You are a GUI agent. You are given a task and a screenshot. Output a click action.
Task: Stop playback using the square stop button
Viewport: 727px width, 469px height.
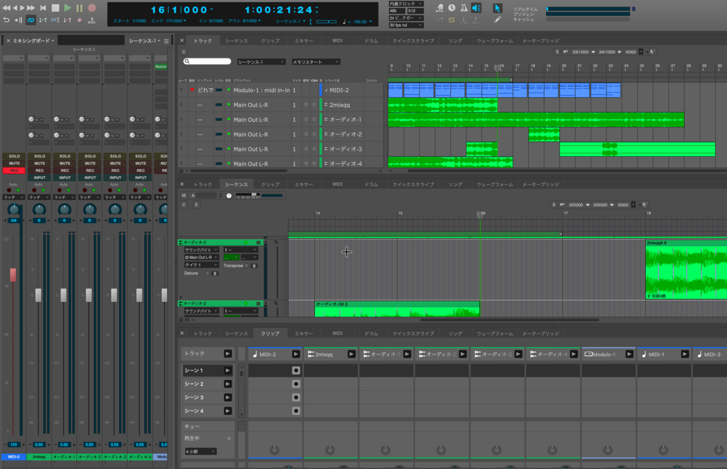click(55, 8)
